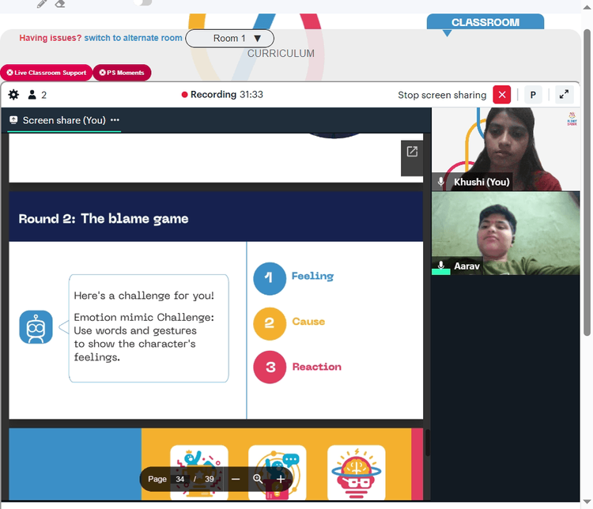
Task: Open PS Moments button
Action: pyautogui.click(x=122, y=73)
